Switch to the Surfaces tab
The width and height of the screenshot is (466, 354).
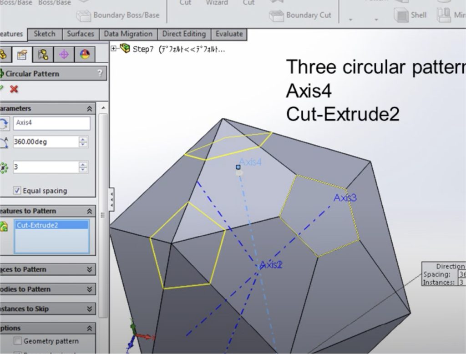[81, 34]
